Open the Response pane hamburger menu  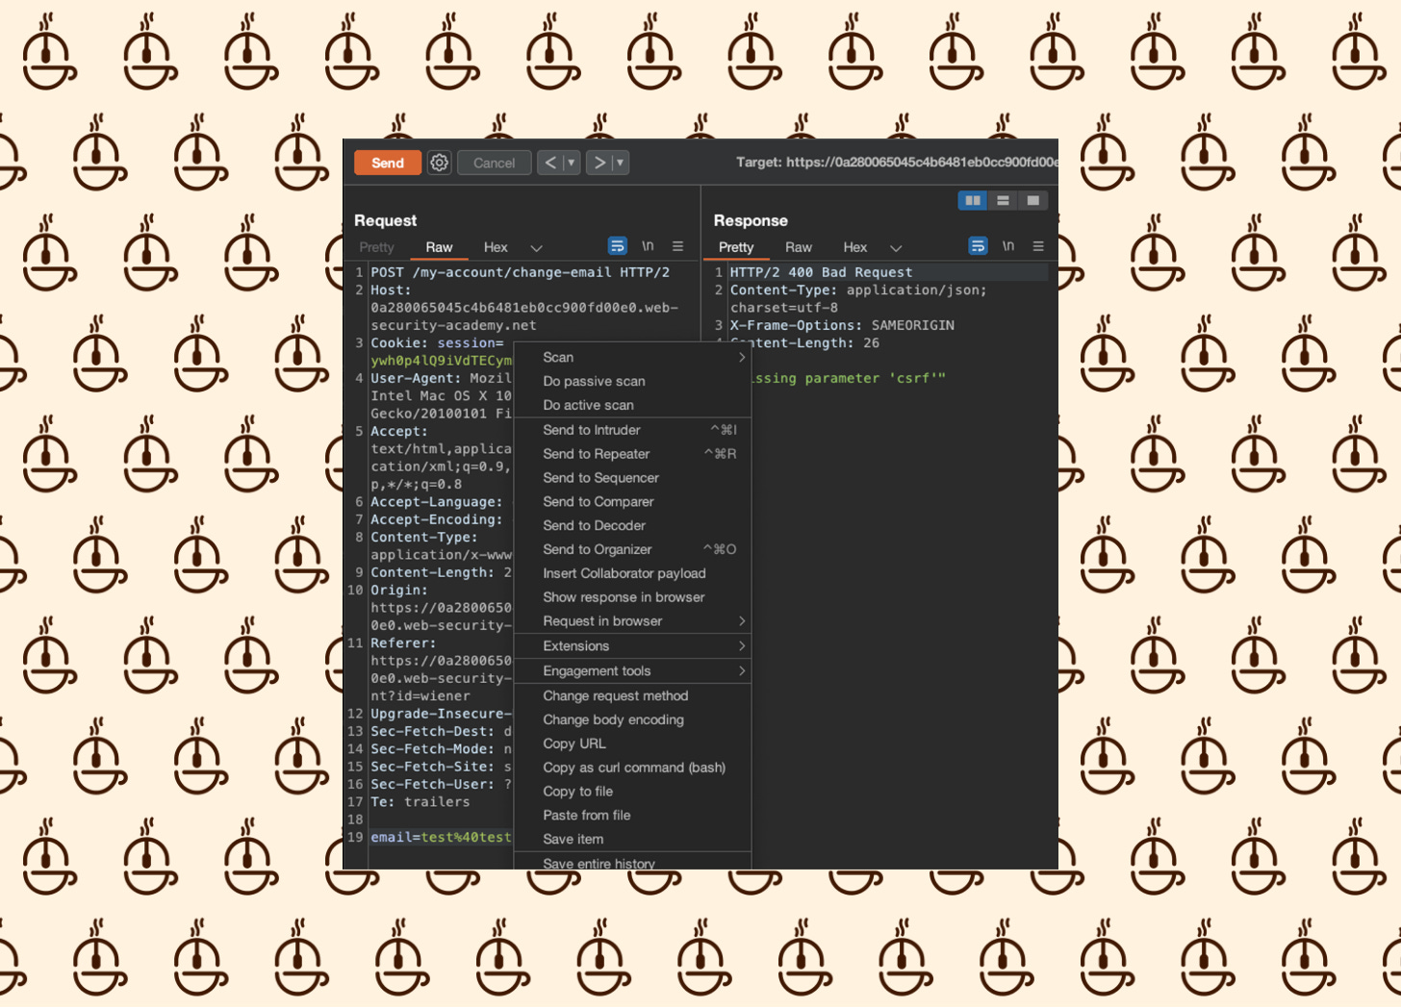point(1038,246)
